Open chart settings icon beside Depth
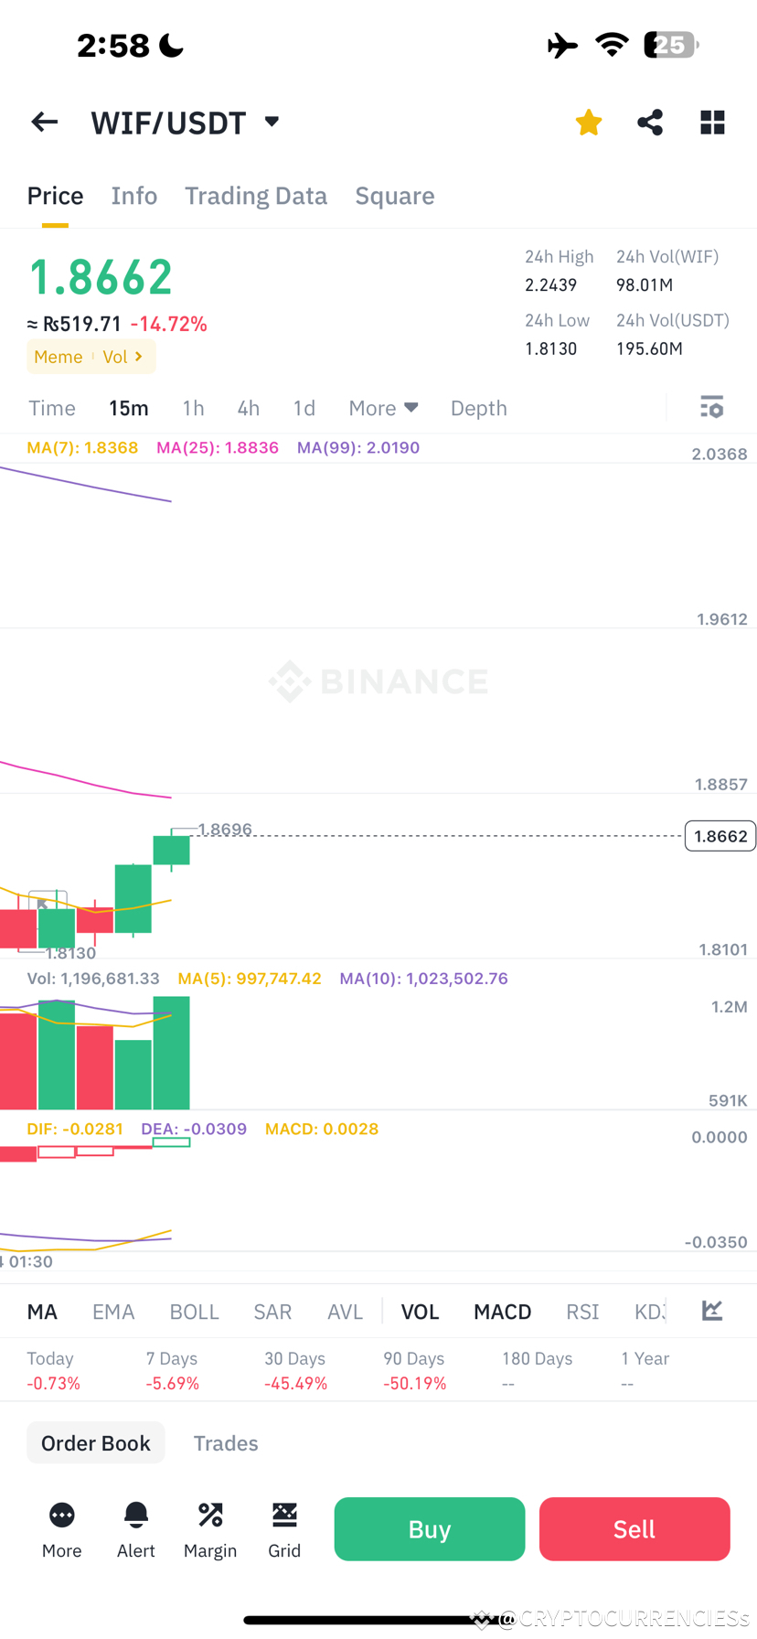The height and width of the screenshot is (1639, 757). tap(711, 407)
